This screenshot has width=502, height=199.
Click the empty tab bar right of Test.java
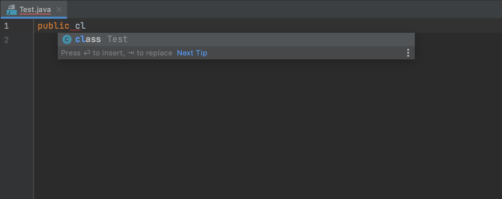tap(285, 9)
